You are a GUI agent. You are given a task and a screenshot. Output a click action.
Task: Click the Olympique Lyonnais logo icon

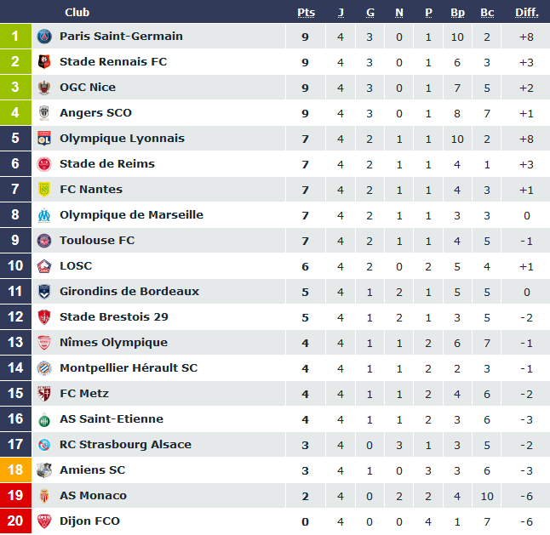point(44,139)
